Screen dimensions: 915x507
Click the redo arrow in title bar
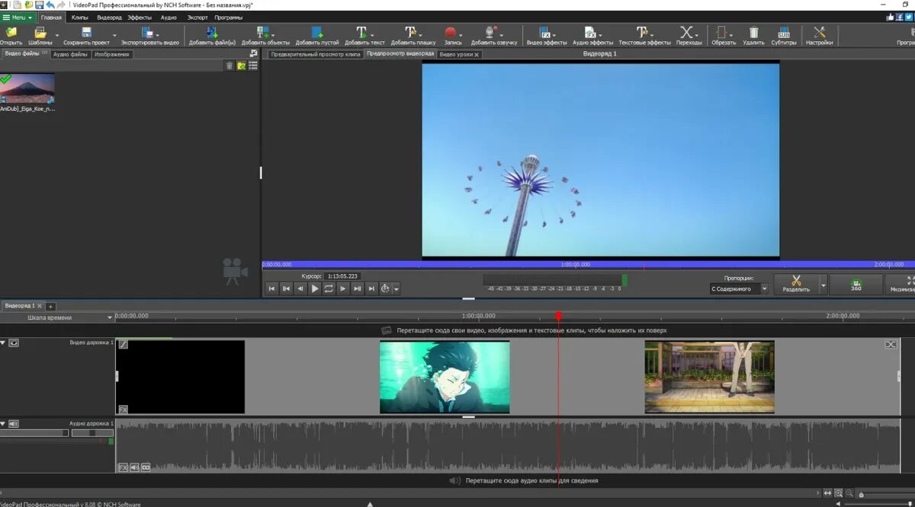62,5
